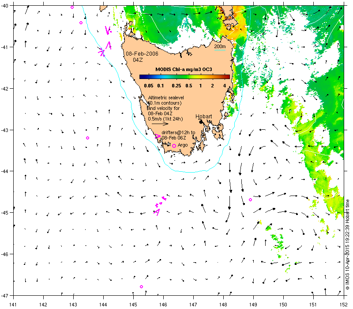Click the '-43' latitude axis label
Screen dimensions: 353x309
click(4, 130)
